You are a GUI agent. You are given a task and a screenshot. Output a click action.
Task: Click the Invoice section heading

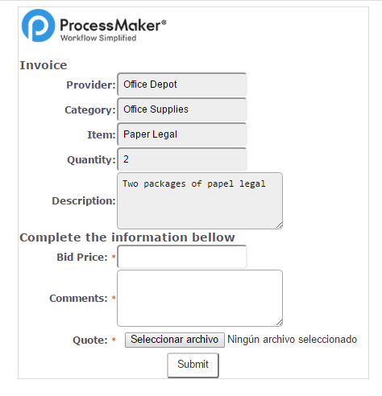pos(44,65)
